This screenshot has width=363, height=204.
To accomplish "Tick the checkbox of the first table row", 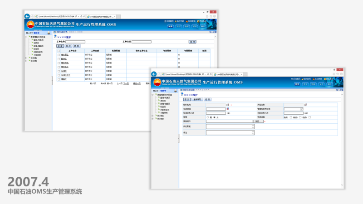I will pyautogui.click(x=59, y=55).
